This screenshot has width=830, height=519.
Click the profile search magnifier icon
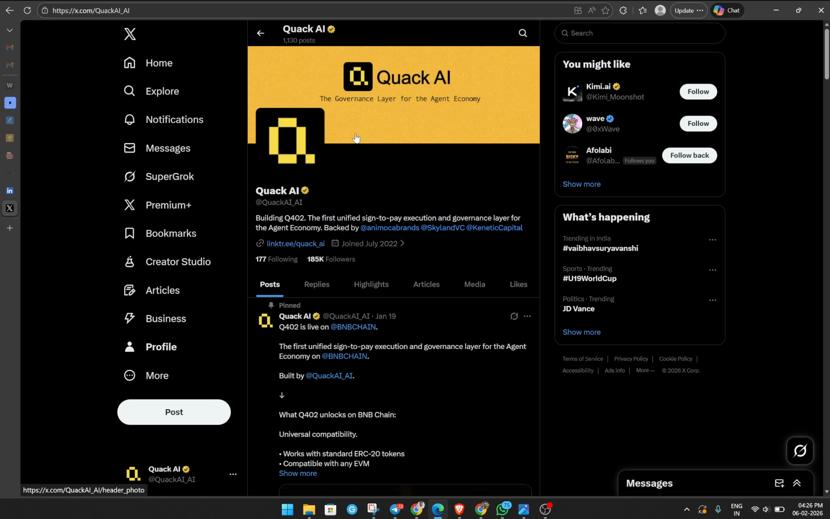(523, 33)
